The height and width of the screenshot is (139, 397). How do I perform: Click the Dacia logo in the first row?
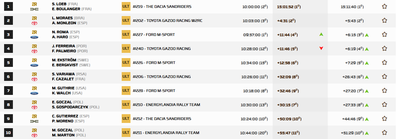pos(34,9)
